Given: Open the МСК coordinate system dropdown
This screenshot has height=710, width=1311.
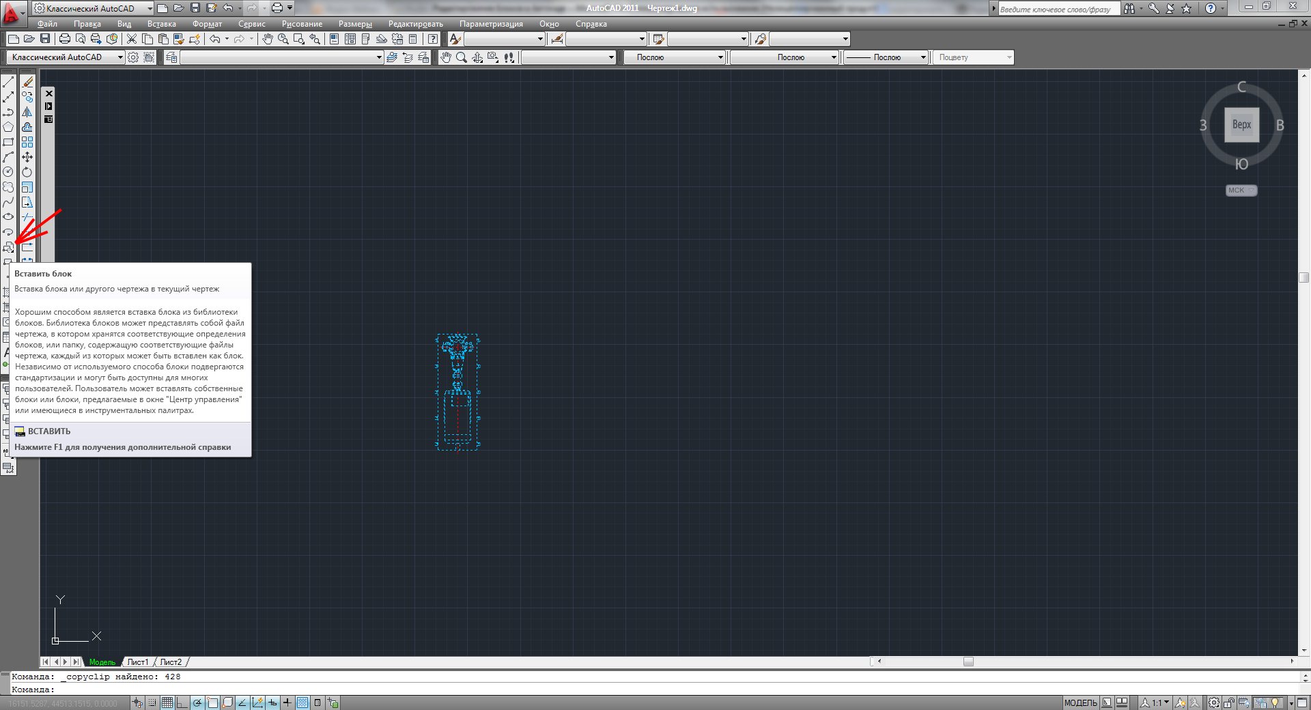Looking at the screenshot, I should click(1241, 190).
